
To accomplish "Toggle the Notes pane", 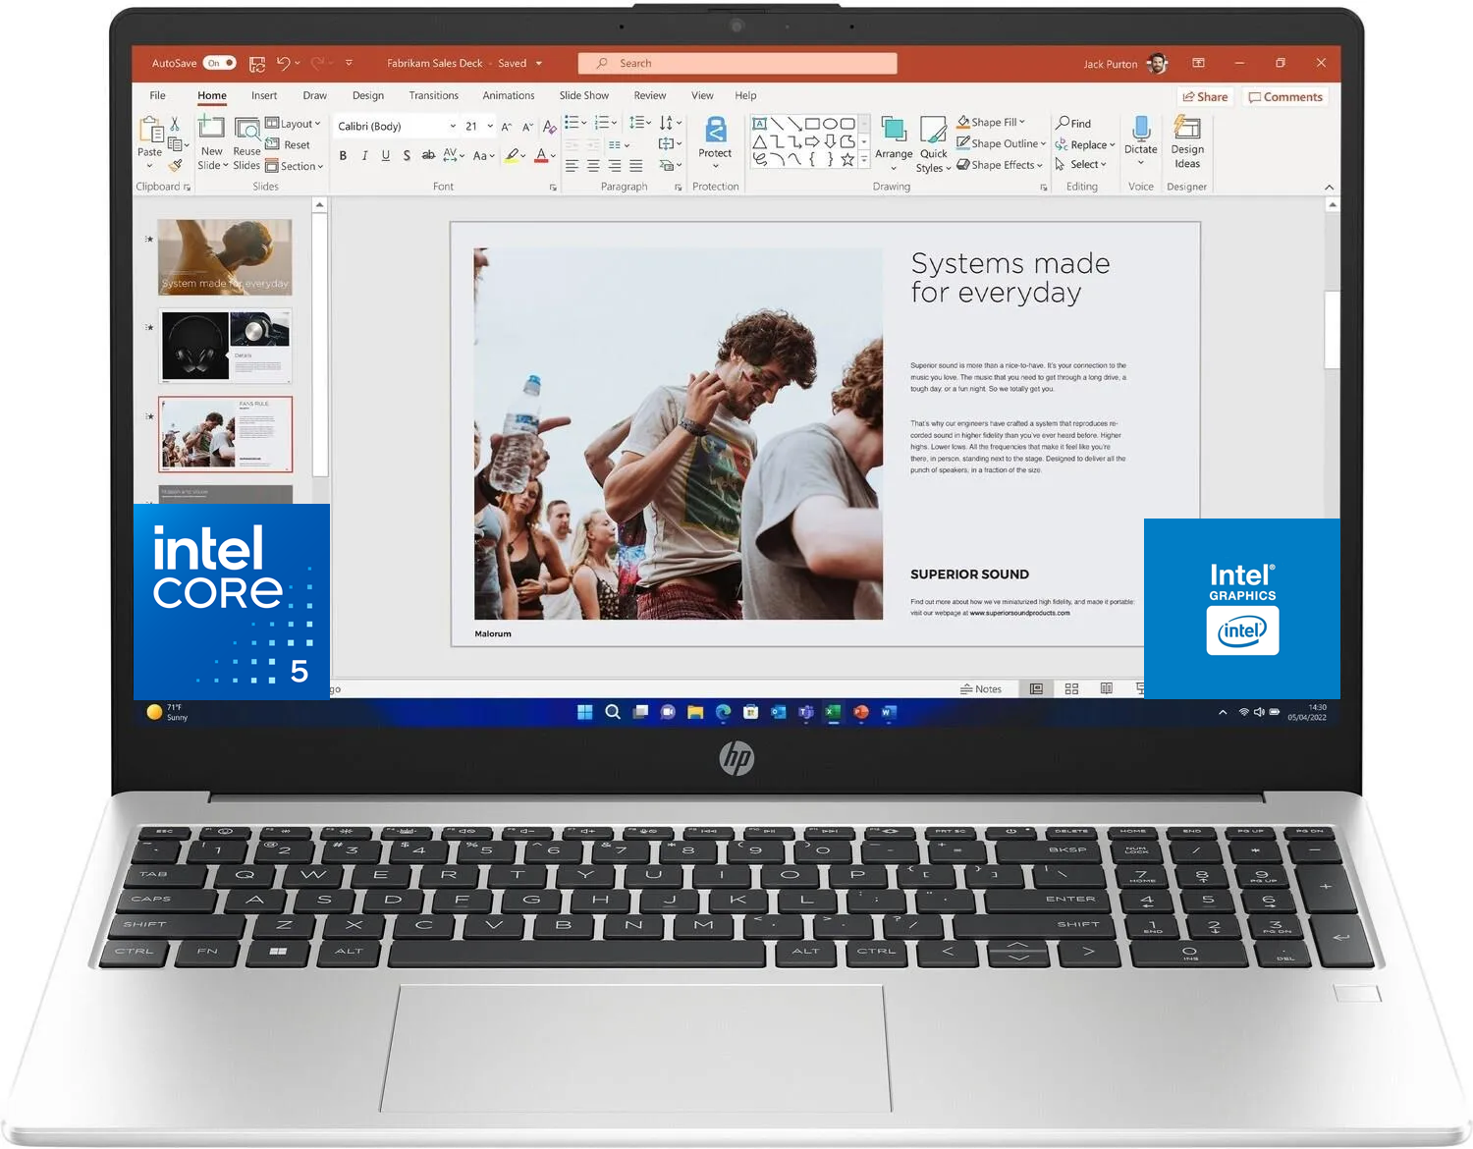I will click(981, 689).
